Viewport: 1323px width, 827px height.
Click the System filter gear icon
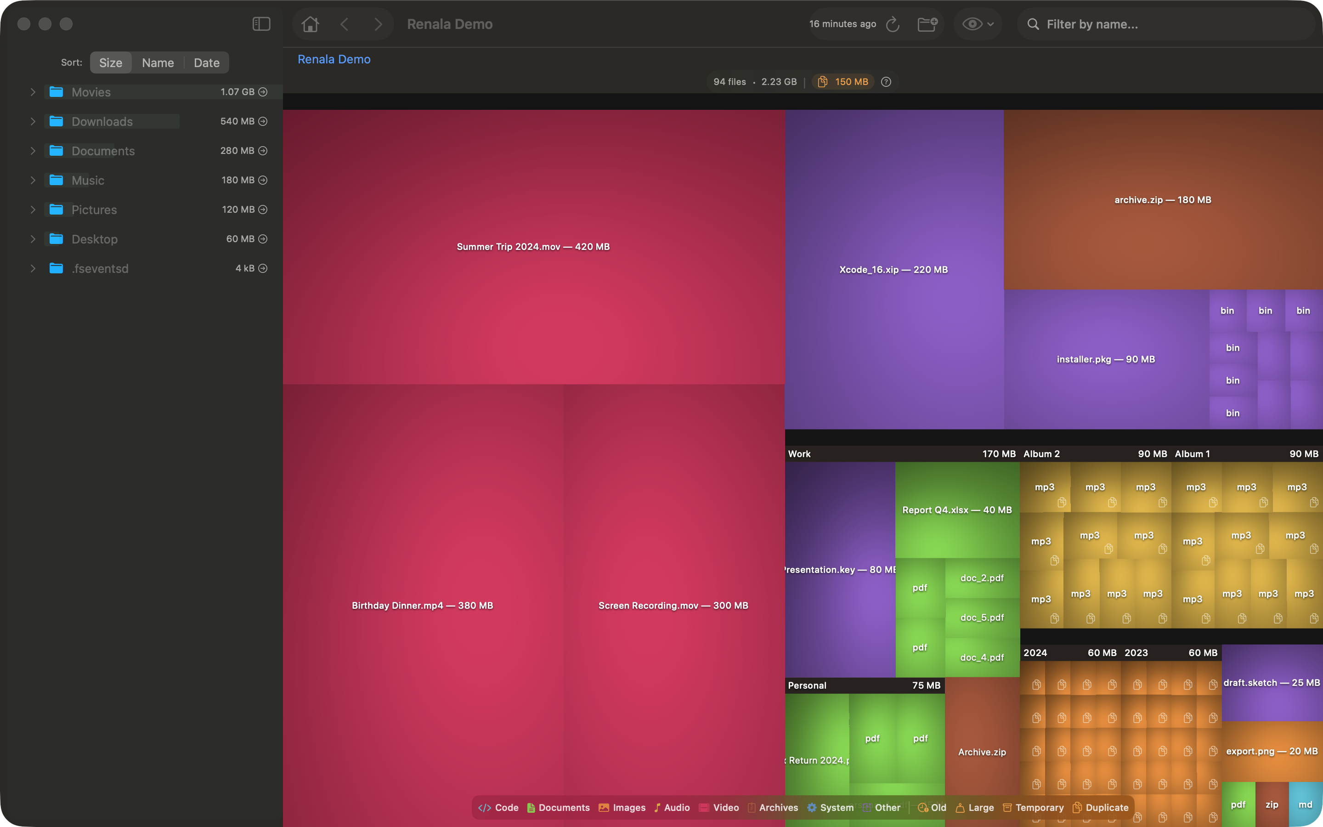(x=813, y=807)
